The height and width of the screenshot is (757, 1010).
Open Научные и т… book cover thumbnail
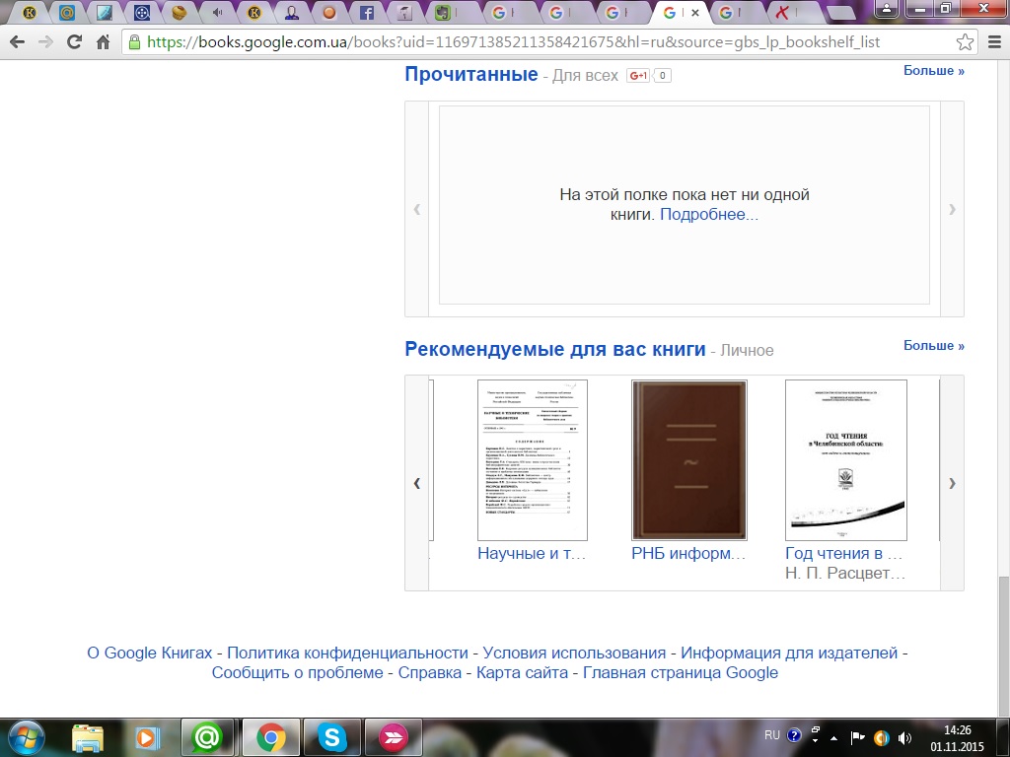[532, 459]
